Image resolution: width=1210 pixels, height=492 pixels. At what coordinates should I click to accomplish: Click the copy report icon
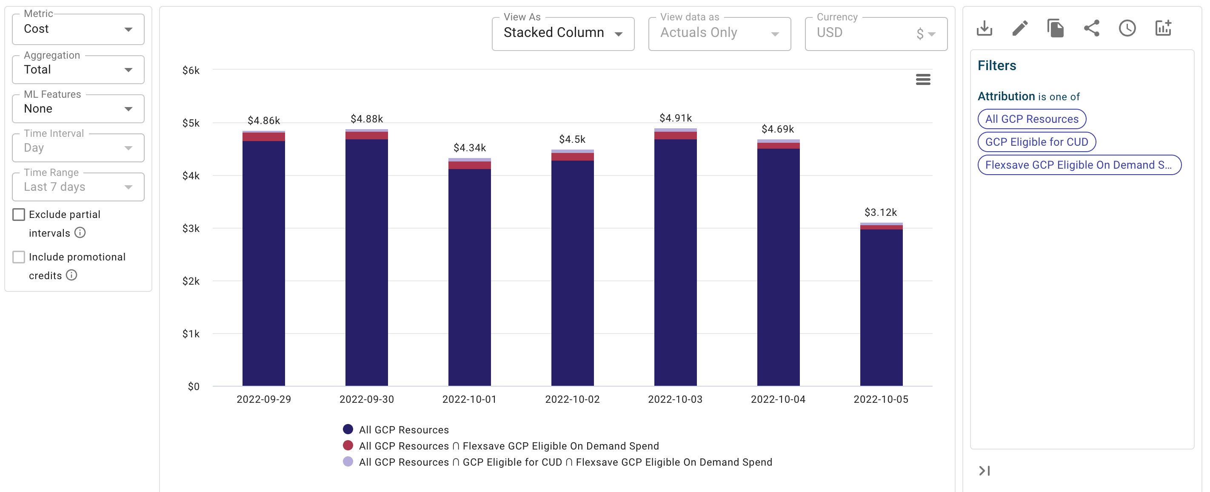1056,28
